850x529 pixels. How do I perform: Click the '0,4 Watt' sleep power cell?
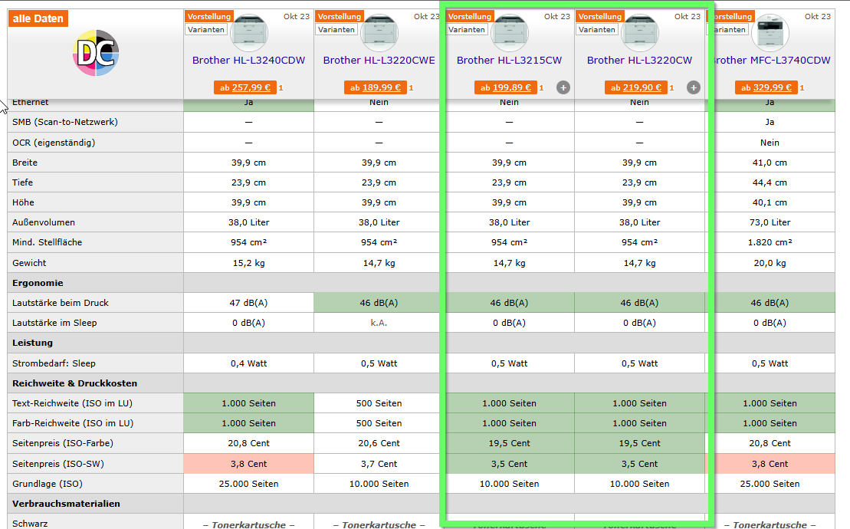(x=249, y=363)
